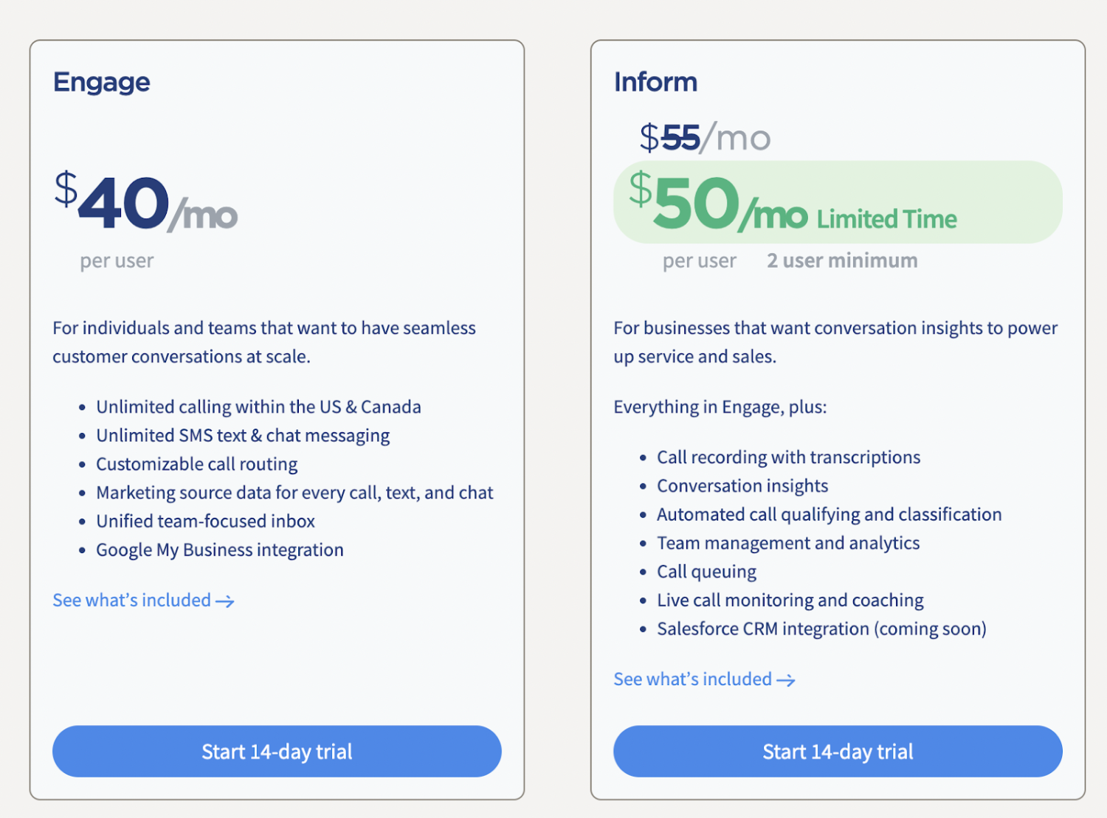Select the "Customizable call routing" item

(197, 465)
